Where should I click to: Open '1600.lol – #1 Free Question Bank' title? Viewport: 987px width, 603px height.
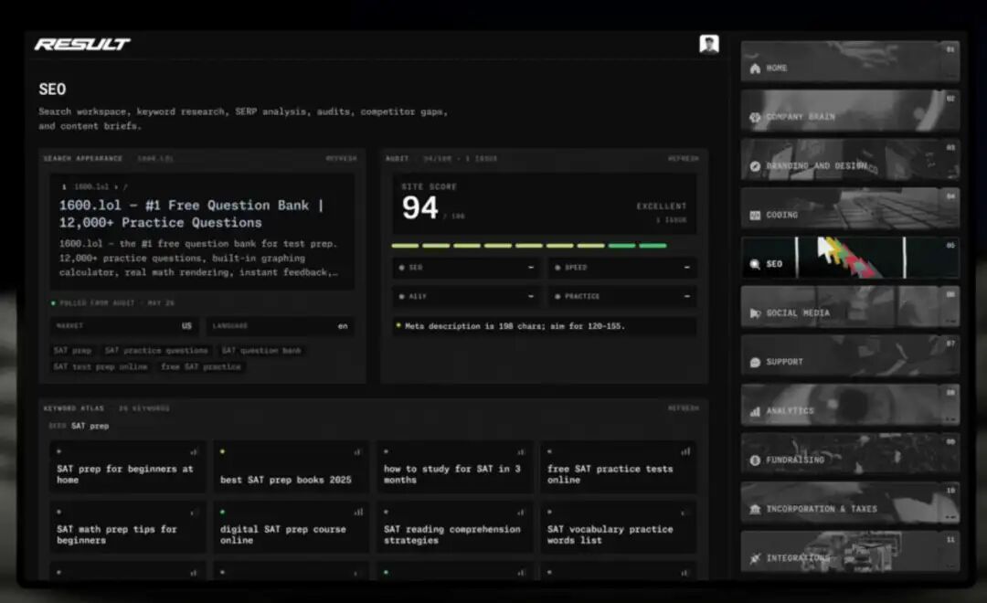point(191,214)
